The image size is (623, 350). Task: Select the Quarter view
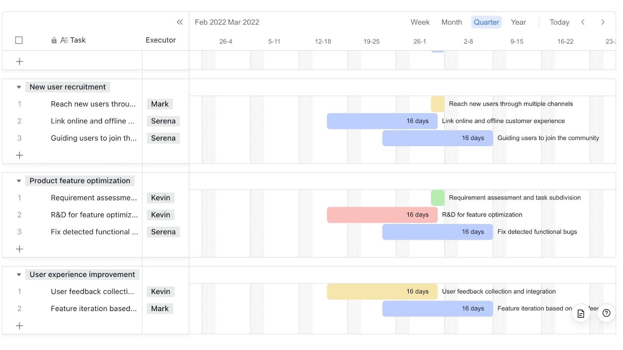tap(486, 22)
